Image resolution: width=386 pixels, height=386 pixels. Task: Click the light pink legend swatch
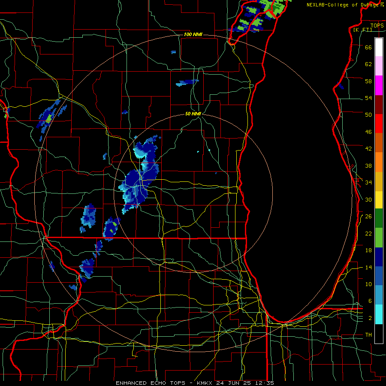point(379,66)
